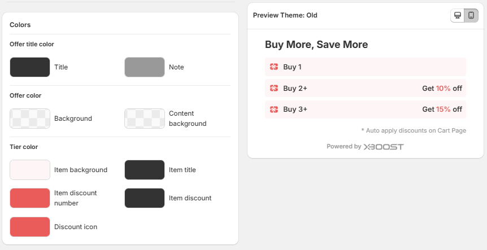Click the discount icon on Buy 2+ row
Screen dimensions: 487x250
pos(274,88)
